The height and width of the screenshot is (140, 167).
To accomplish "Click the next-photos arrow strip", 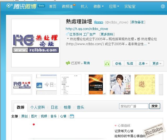I will (161, 85).
